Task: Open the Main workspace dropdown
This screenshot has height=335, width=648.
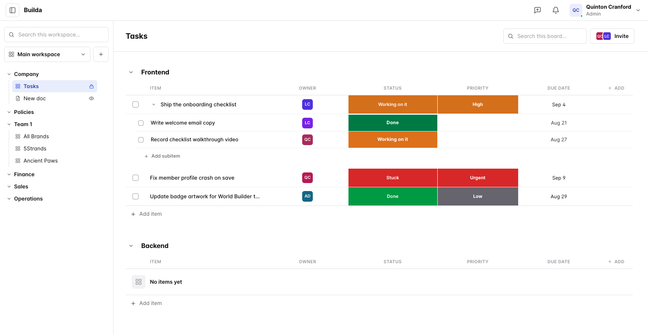Action: (47, 54)
